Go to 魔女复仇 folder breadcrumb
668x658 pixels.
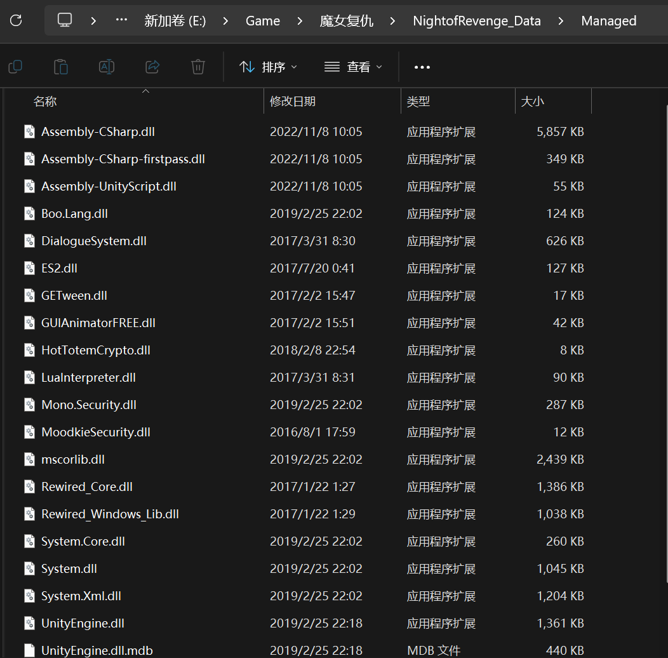click(346, 21)
